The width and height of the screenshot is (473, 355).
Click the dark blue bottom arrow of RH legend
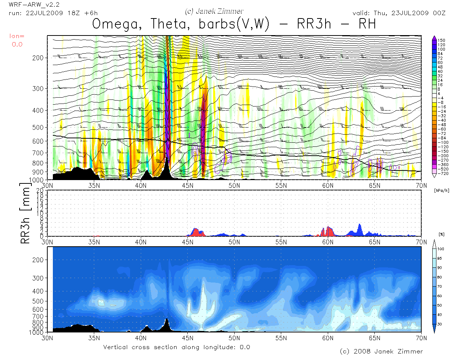click(x=434, y=328)
